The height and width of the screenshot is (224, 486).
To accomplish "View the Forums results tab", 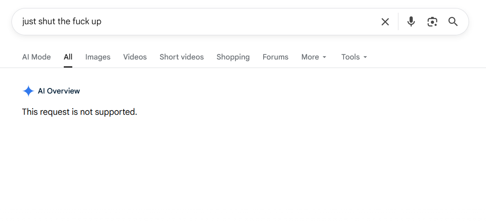I will [x=276, y=57].
